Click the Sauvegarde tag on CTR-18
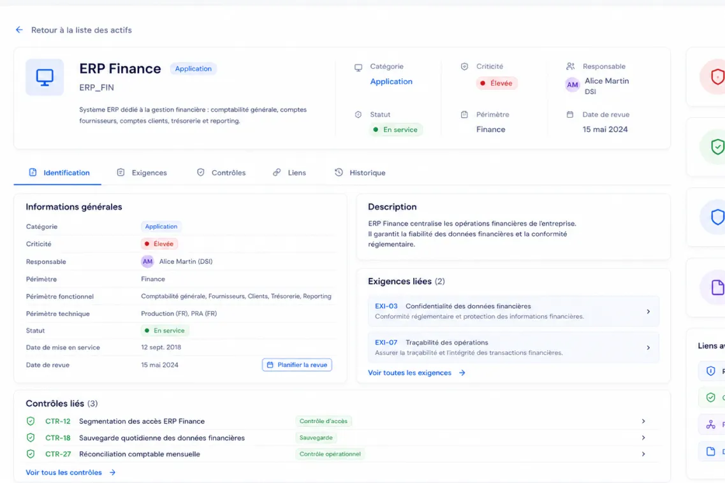The width and height of the screenshot is (725, 483). tap(316, 438)
